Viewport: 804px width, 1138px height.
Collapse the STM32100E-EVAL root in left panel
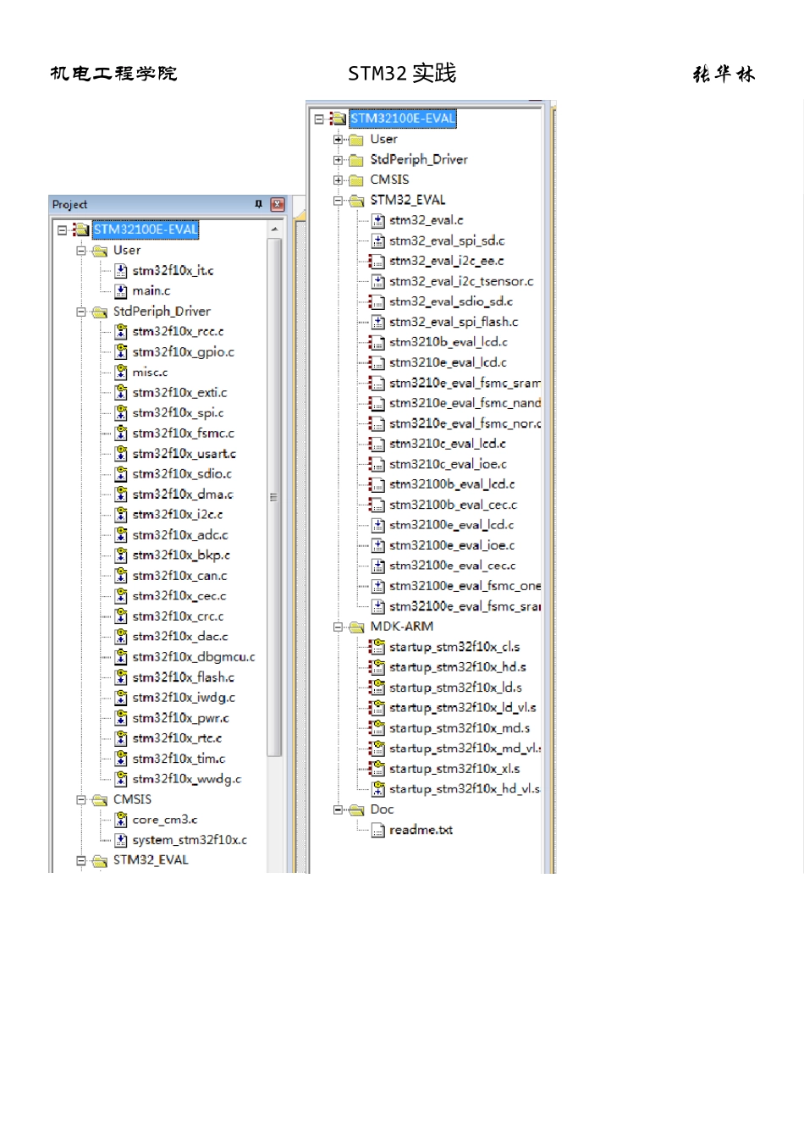[62, 229]
